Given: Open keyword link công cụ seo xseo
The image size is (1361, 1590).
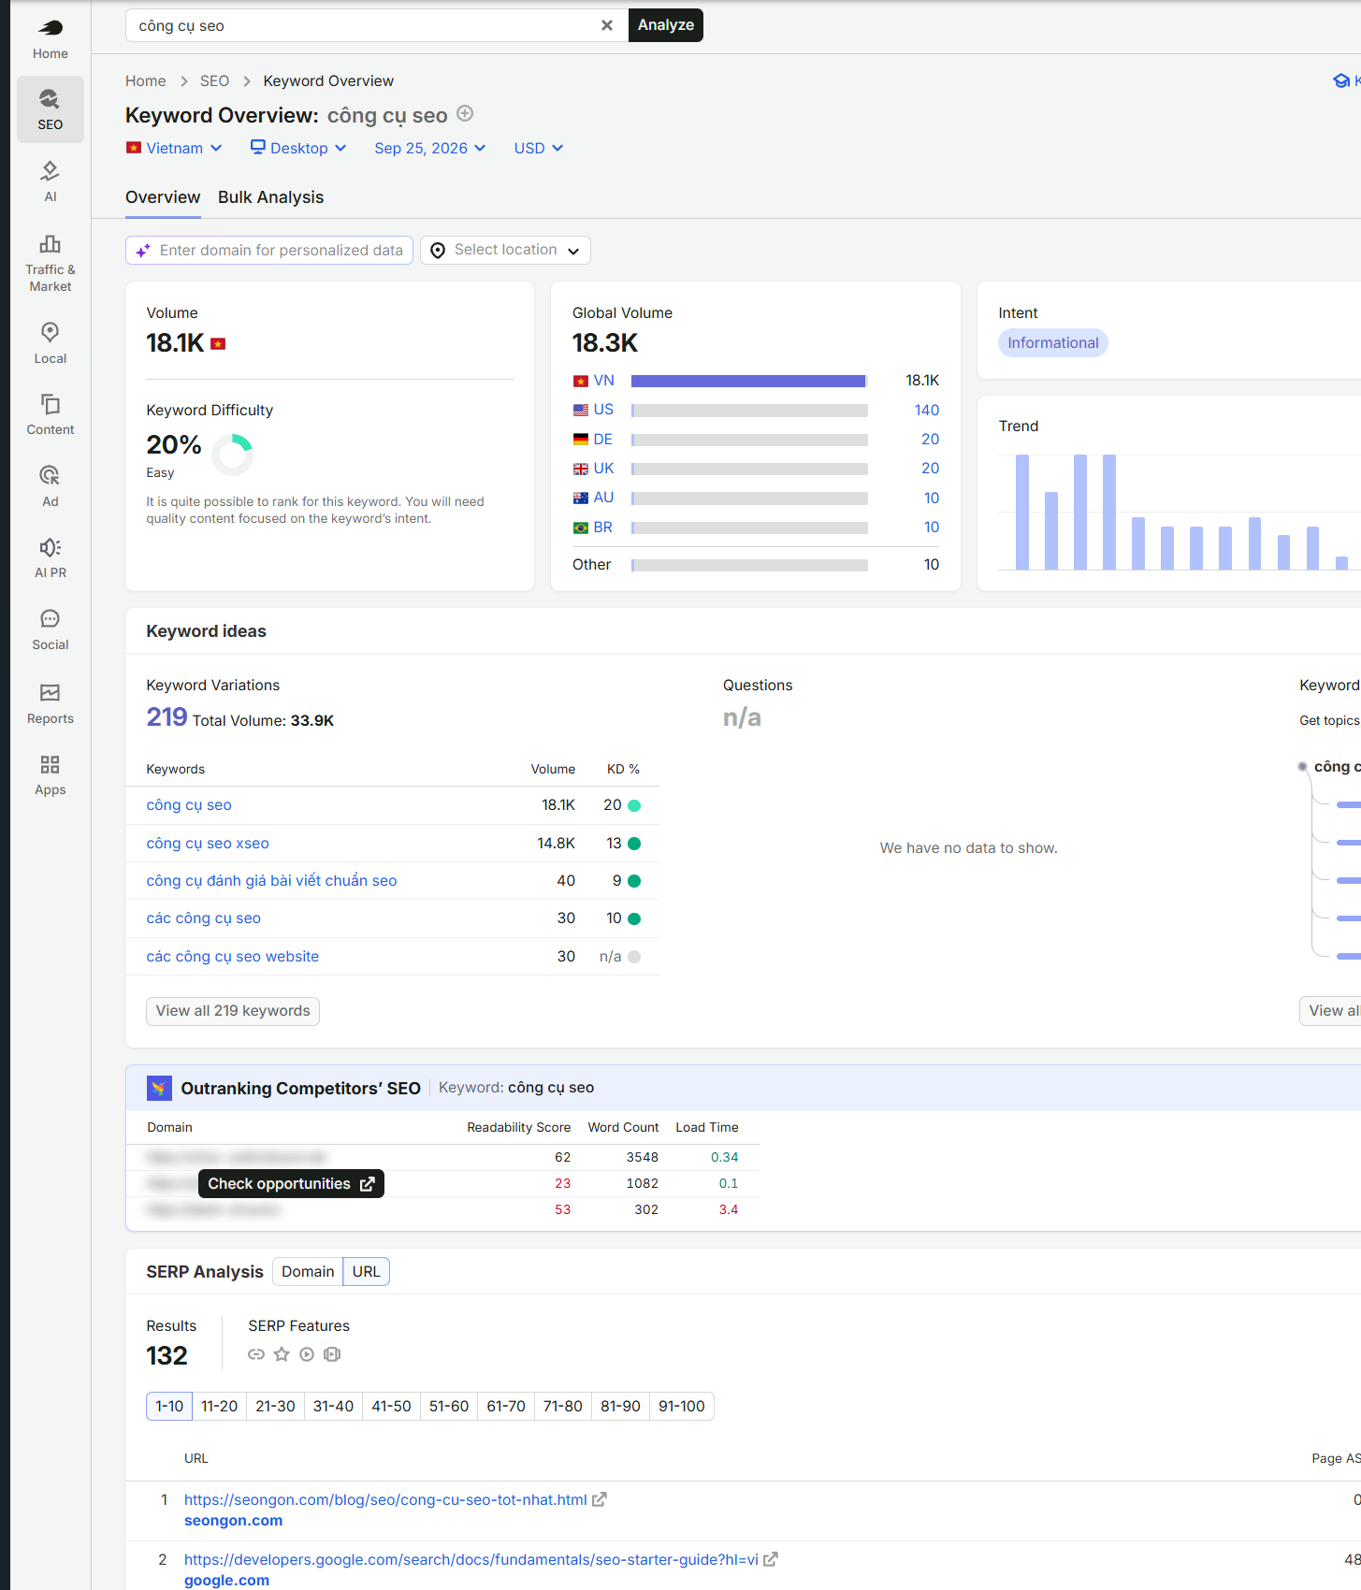Looking at the screenshot, I should (x=208, y=843).
